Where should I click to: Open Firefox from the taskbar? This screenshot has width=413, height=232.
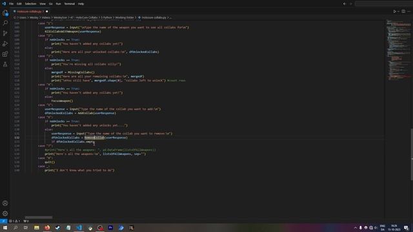pos(47,227)
